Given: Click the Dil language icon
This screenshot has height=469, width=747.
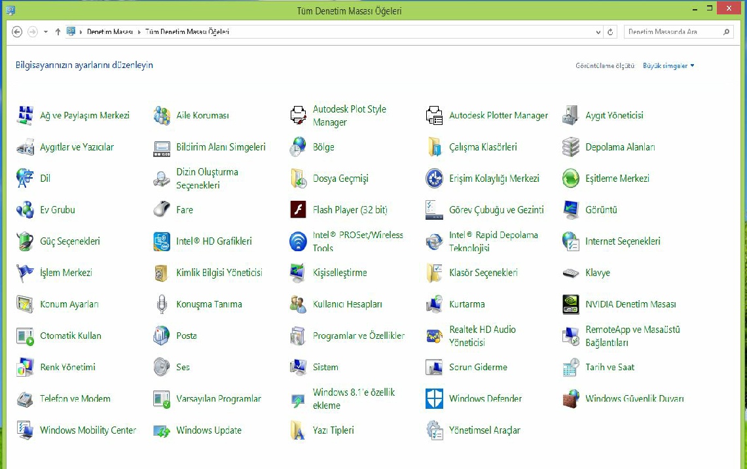Looking at the screenshot, I should coord(25,179).
